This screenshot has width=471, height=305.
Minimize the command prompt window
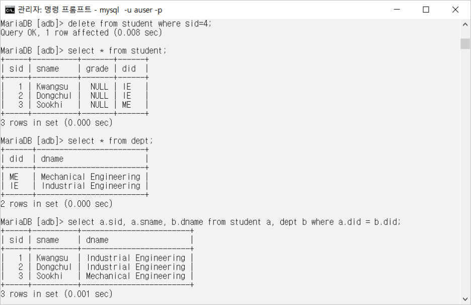[x=397, y=10]
